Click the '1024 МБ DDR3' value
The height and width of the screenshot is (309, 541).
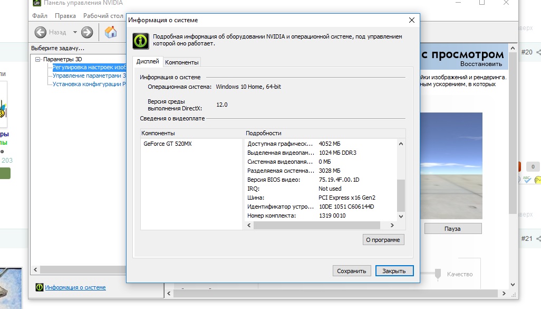tap(337, 153)
